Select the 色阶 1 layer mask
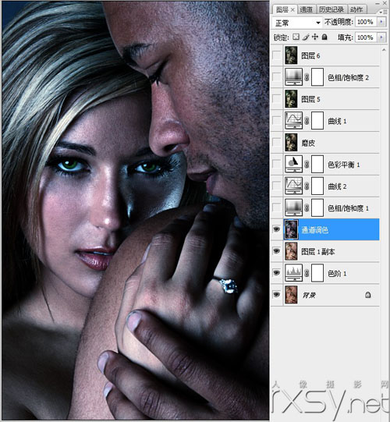The height and width of the screenshot is (422, 390). coord(317,273)
